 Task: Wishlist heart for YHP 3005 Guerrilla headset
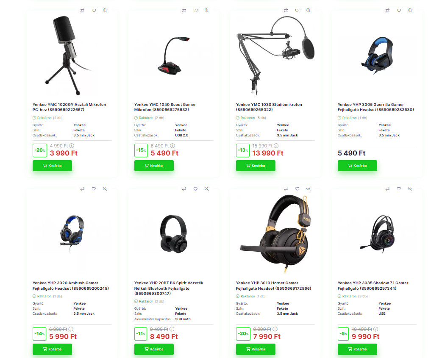pos(399,10)
